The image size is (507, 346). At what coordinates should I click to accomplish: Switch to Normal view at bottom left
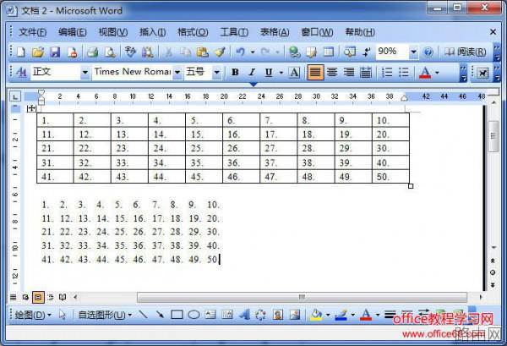coord(14,297)
